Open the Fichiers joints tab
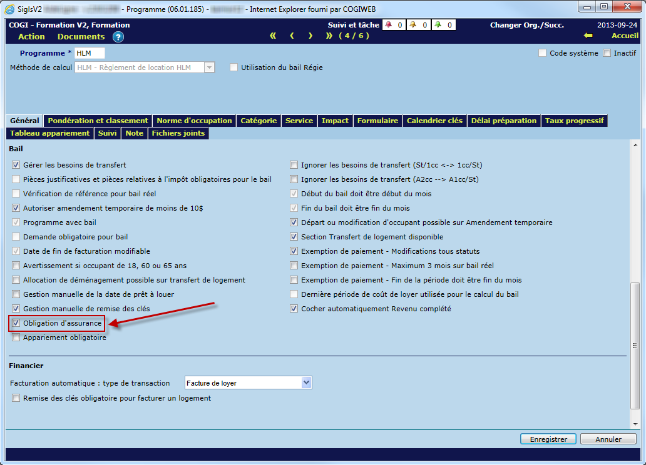The height and width of the screenshot is (465, 646). click(177, 133)
